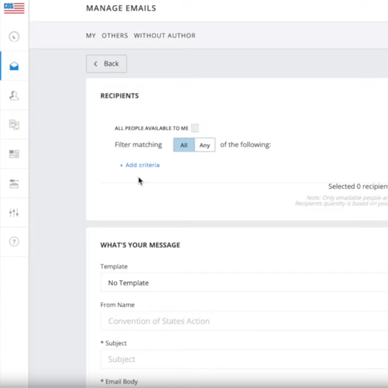Check the All People Available To Me box
This screenshot has width=388, height=388.
pyautogui.click(x=195, y=128)
